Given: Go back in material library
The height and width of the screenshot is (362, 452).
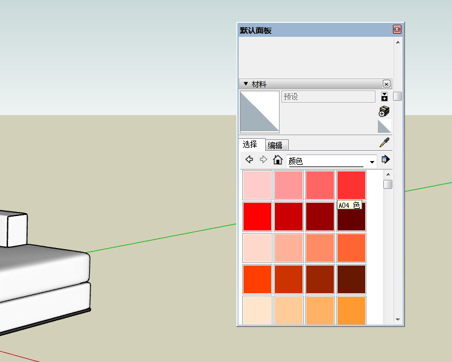Looking at the screenshot, I should tap(249, 160).
